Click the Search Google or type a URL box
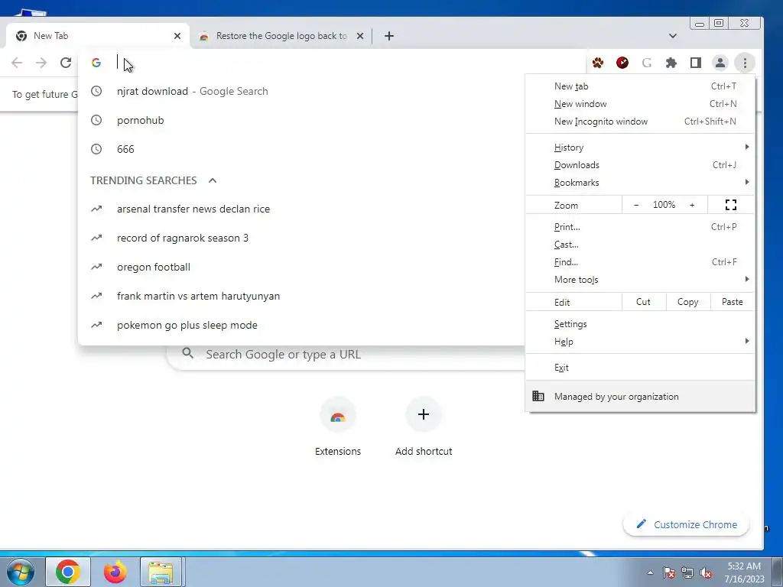 pos(345,355)
